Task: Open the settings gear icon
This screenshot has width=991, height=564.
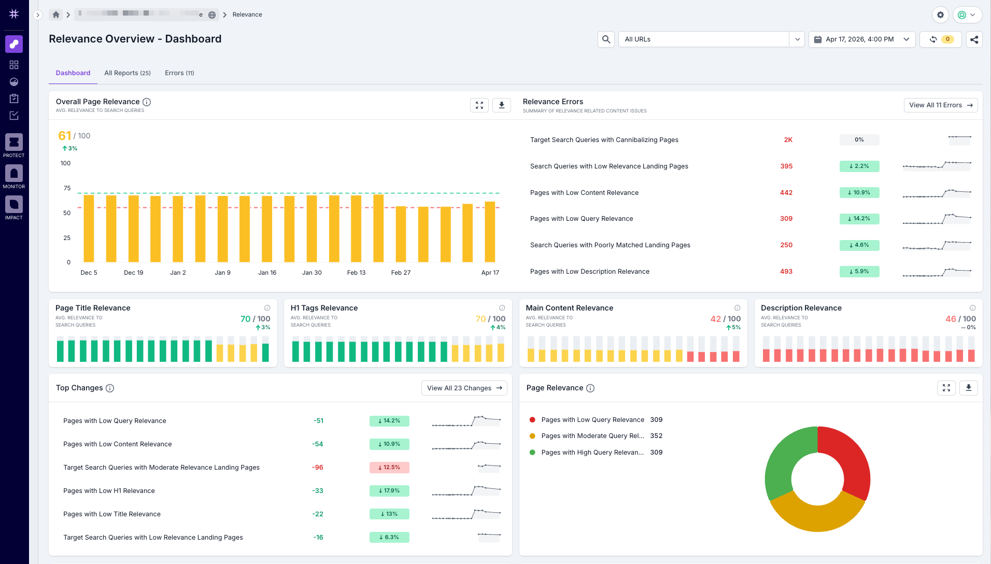Action: click(x=940, y=15)
